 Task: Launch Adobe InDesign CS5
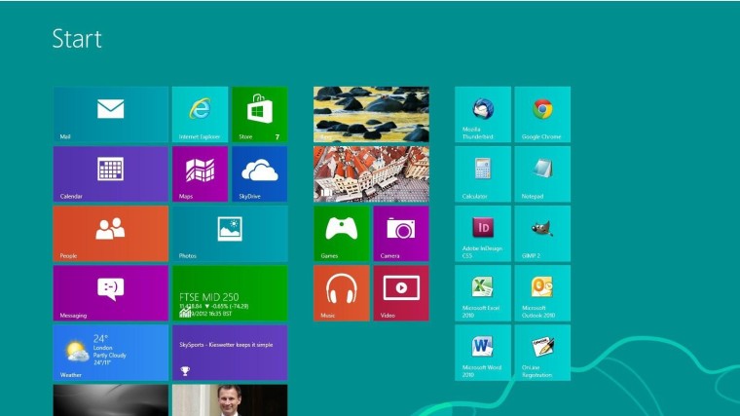[x=483, y=233]
